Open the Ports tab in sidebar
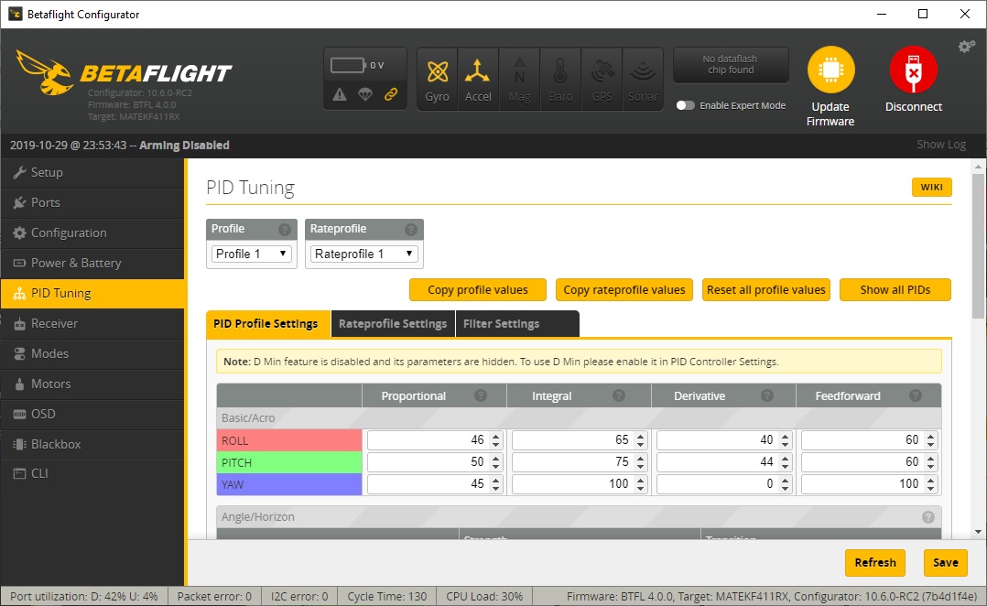The image size is (987, 606). pos(92,202)
